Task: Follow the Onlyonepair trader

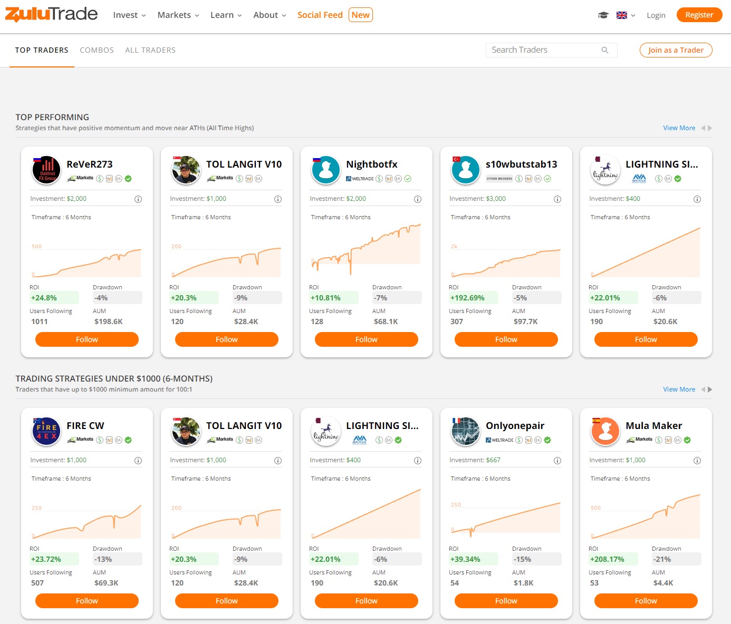Action: pyautogui.click(x=506, y=601)
